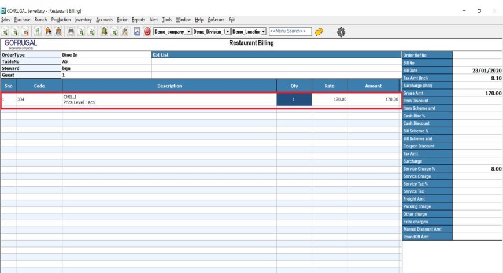This screenshot has width=503, height=273.
Task: Click the Code column header
Action: click(39, 86)
